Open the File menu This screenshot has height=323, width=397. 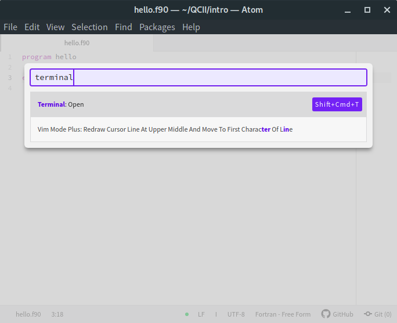(x=10, y=27)
